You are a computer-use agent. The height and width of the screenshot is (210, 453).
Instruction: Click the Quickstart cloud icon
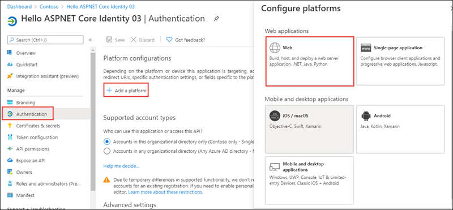coord(10,65)
